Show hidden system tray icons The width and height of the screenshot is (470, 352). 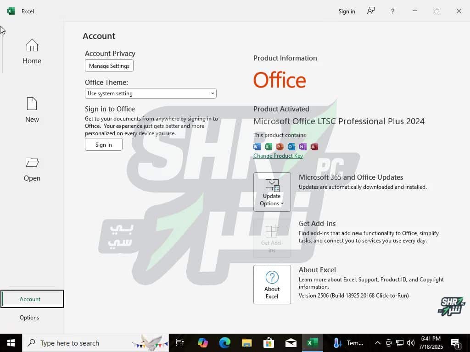click(378, 343)
